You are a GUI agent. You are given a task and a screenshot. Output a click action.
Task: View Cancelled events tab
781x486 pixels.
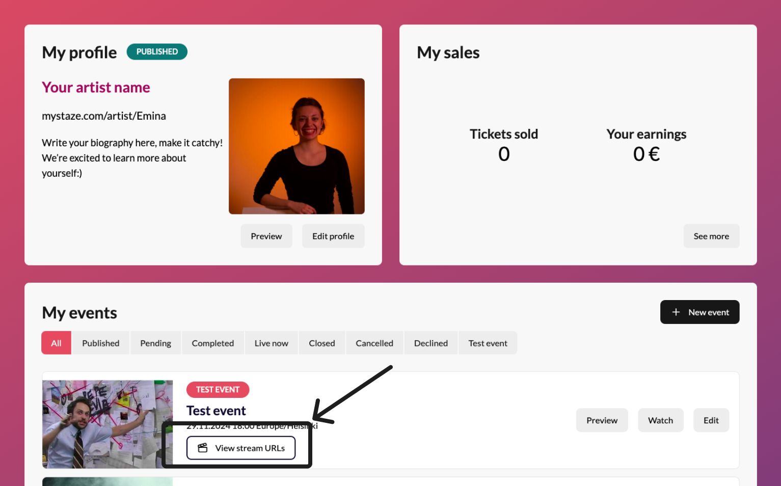tap(374, 343)
